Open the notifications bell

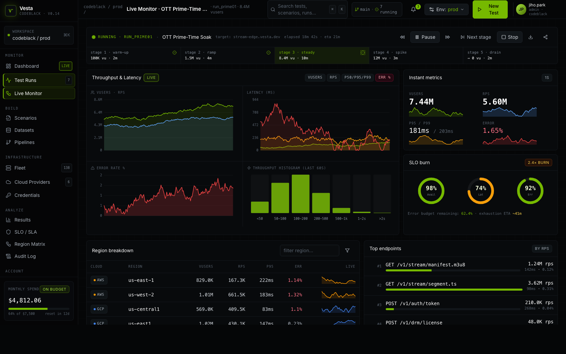coord(413,9)
